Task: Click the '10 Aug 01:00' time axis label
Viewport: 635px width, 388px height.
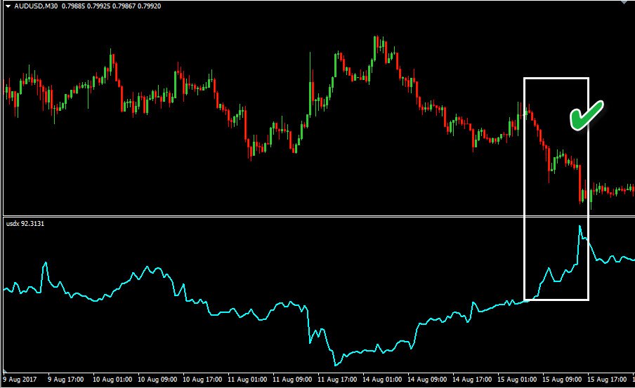Action: [112, 380]
